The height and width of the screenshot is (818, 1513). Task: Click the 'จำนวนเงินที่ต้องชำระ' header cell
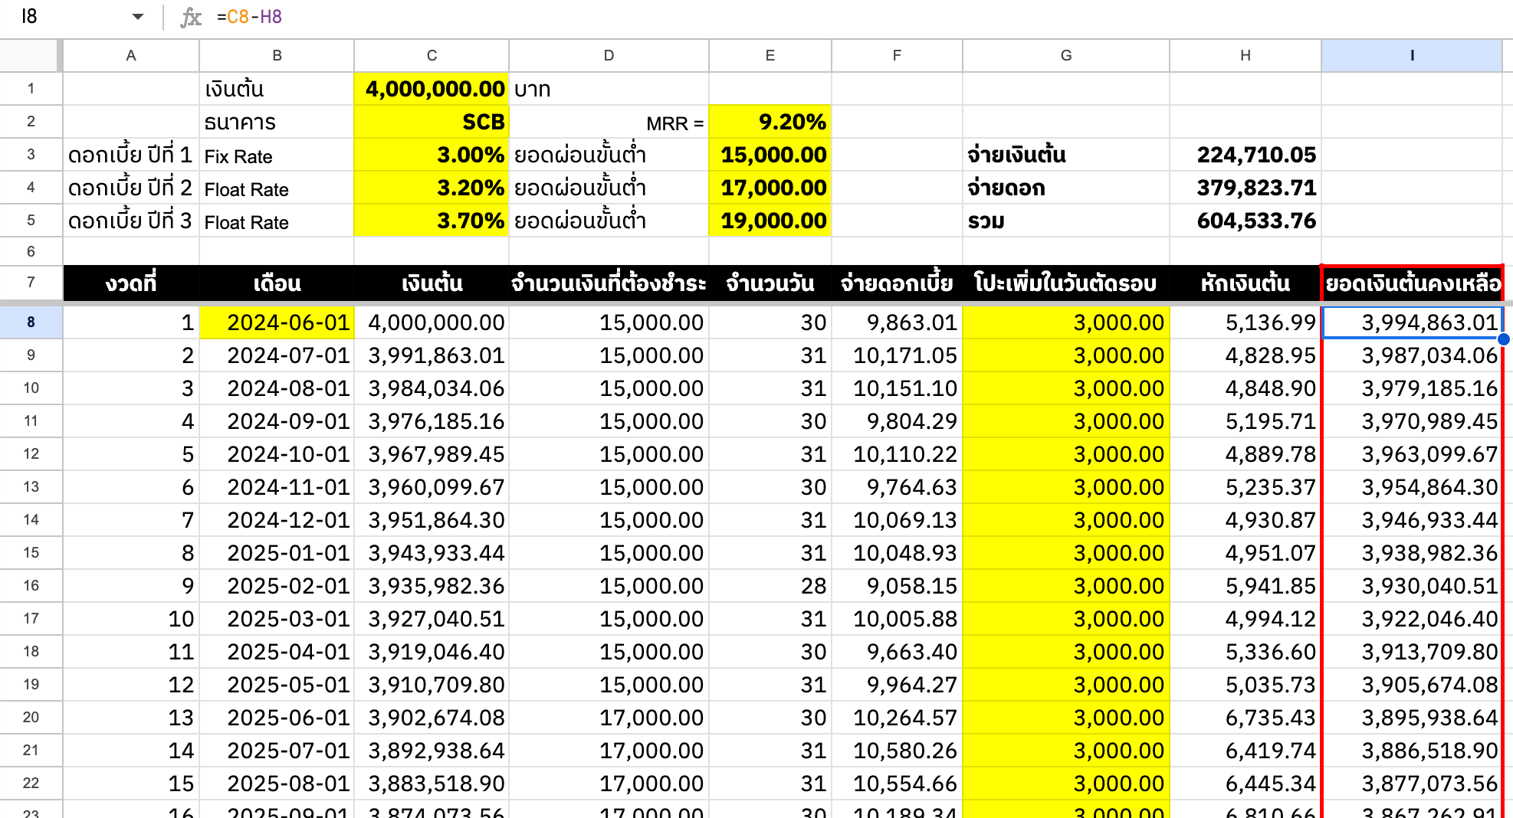tap(609, 283)
